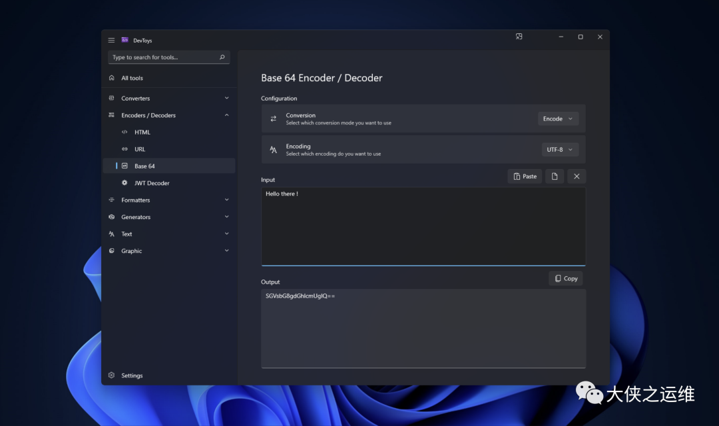Click the All tools home icon

pyautogui.click(x=111, y=78)
